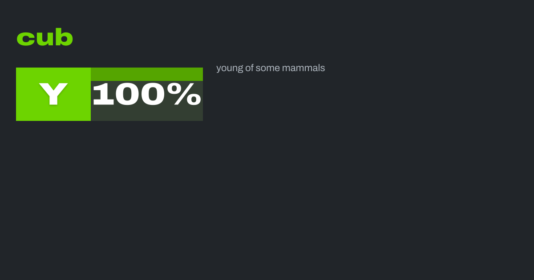
Task: Click the green cub heading
Action: (x=44, y=38)
